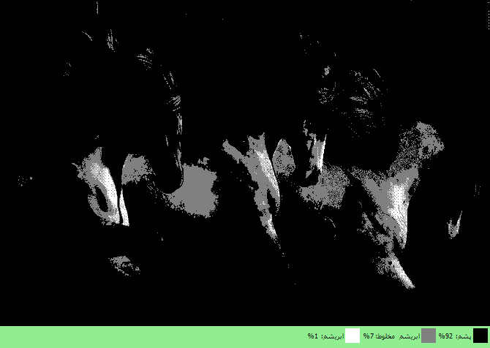Click the white swatch for ابریشم
The height and width of the screenshot is (348, 490).
[353, 336]
